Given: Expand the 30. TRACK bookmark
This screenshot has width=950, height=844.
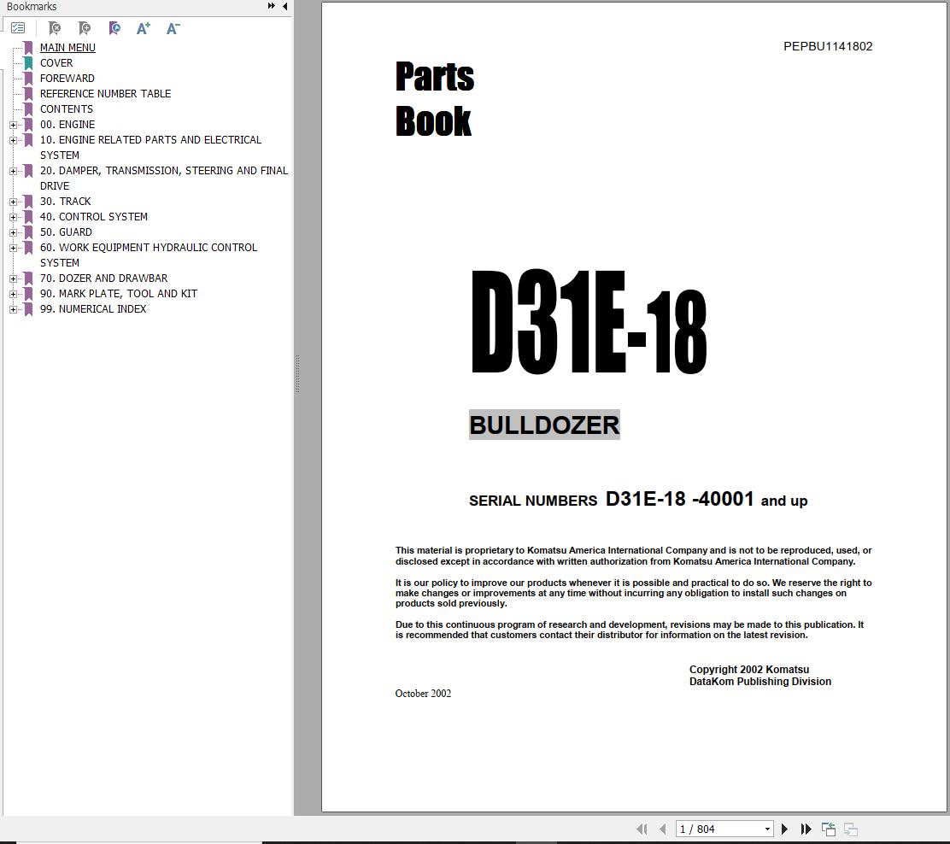Looking at the screenshot, I should pos(14,202).
